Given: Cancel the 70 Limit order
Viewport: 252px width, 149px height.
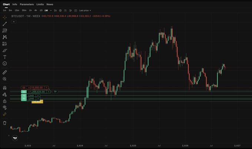Looking at the screenshot, I should (x=38, y=96).
